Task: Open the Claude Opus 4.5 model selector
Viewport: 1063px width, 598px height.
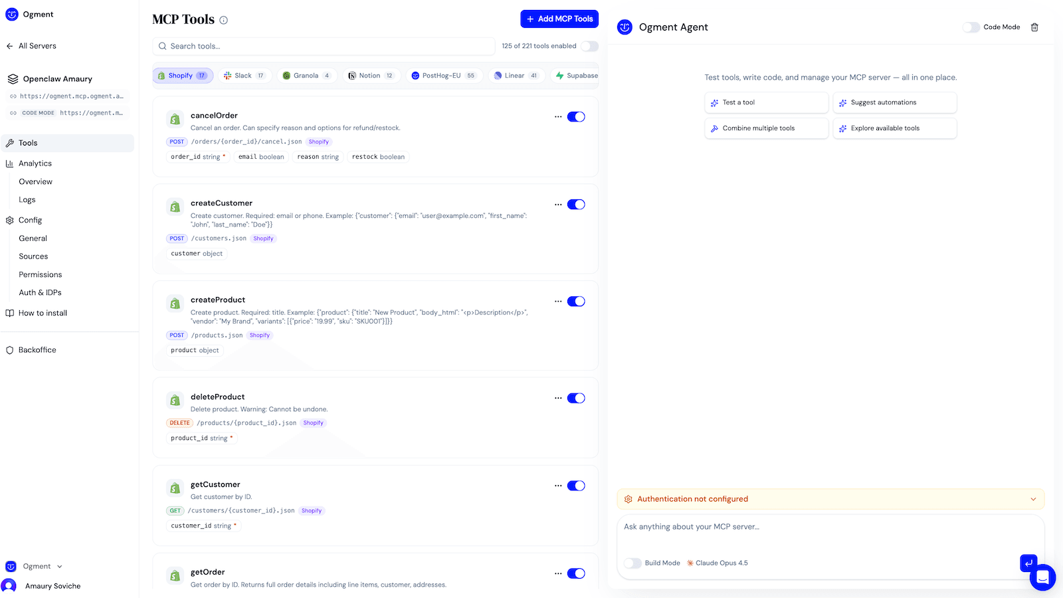Action: point(718,563)
